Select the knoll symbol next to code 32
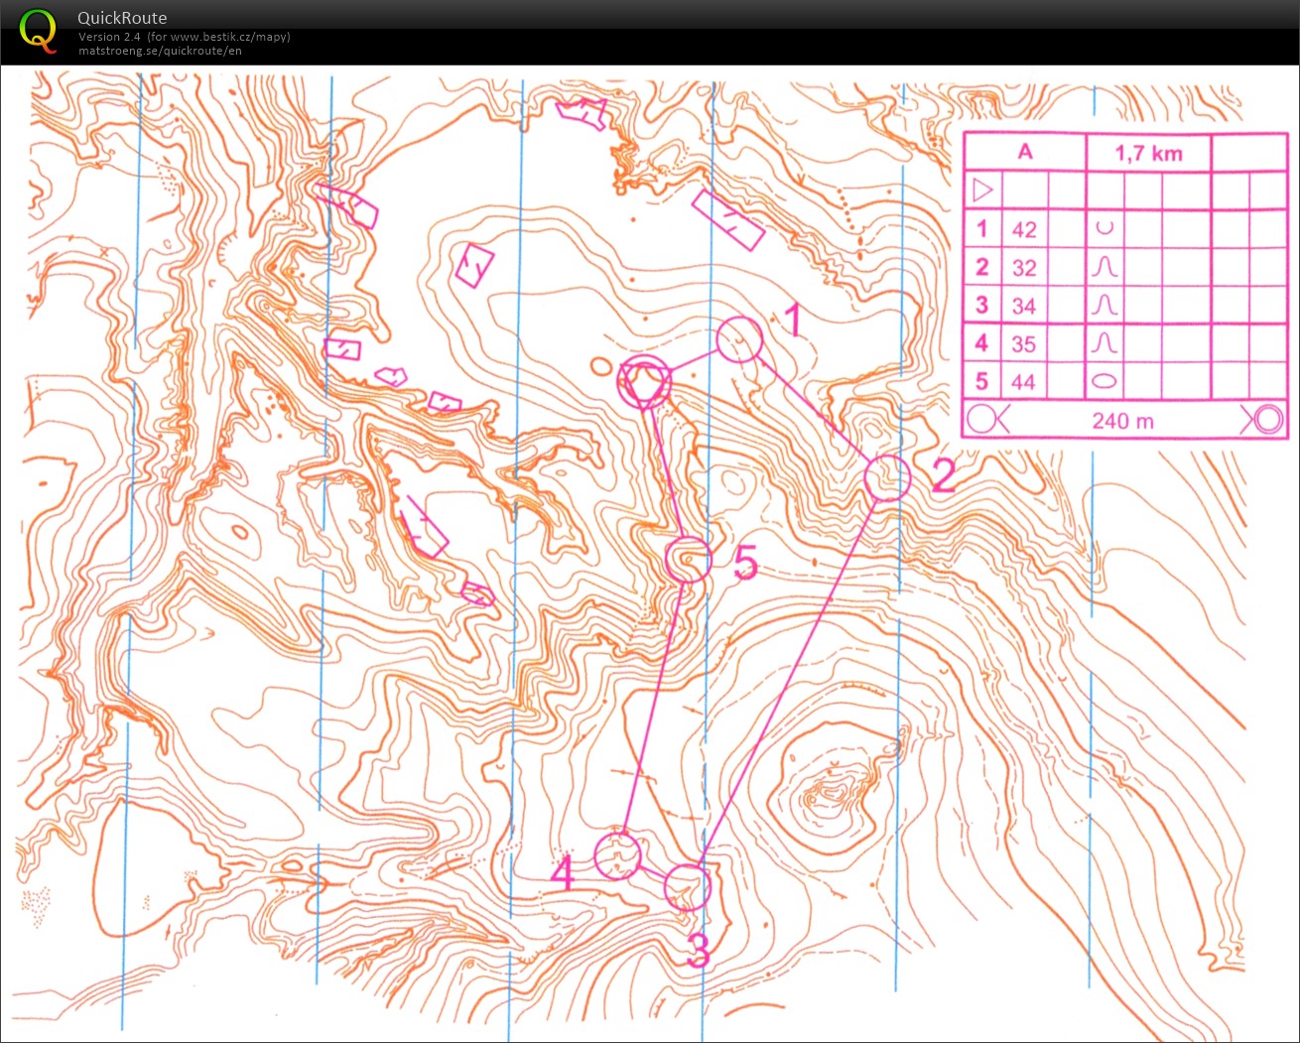 pyautogui.click(x=1105, y=267)
